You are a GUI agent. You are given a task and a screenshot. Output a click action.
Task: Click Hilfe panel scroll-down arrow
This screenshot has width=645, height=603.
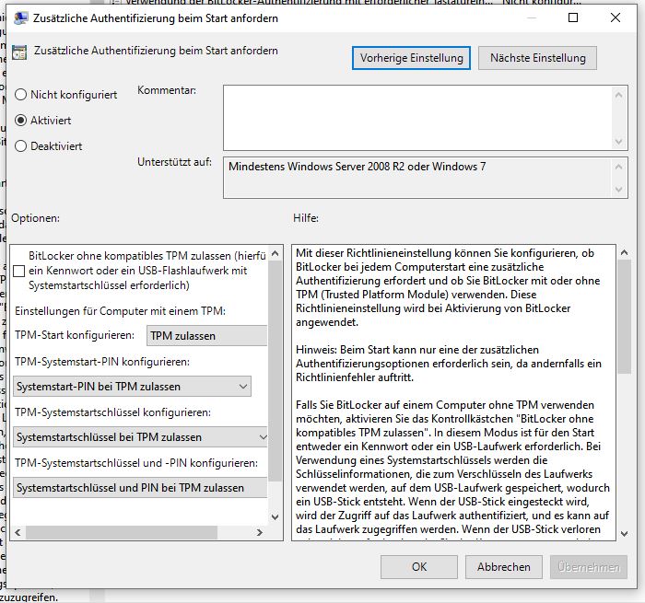pyautogui.click(x=624, y=534)
